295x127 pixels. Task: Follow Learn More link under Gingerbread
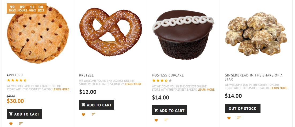pyautogui.click(x=279, y=88)
